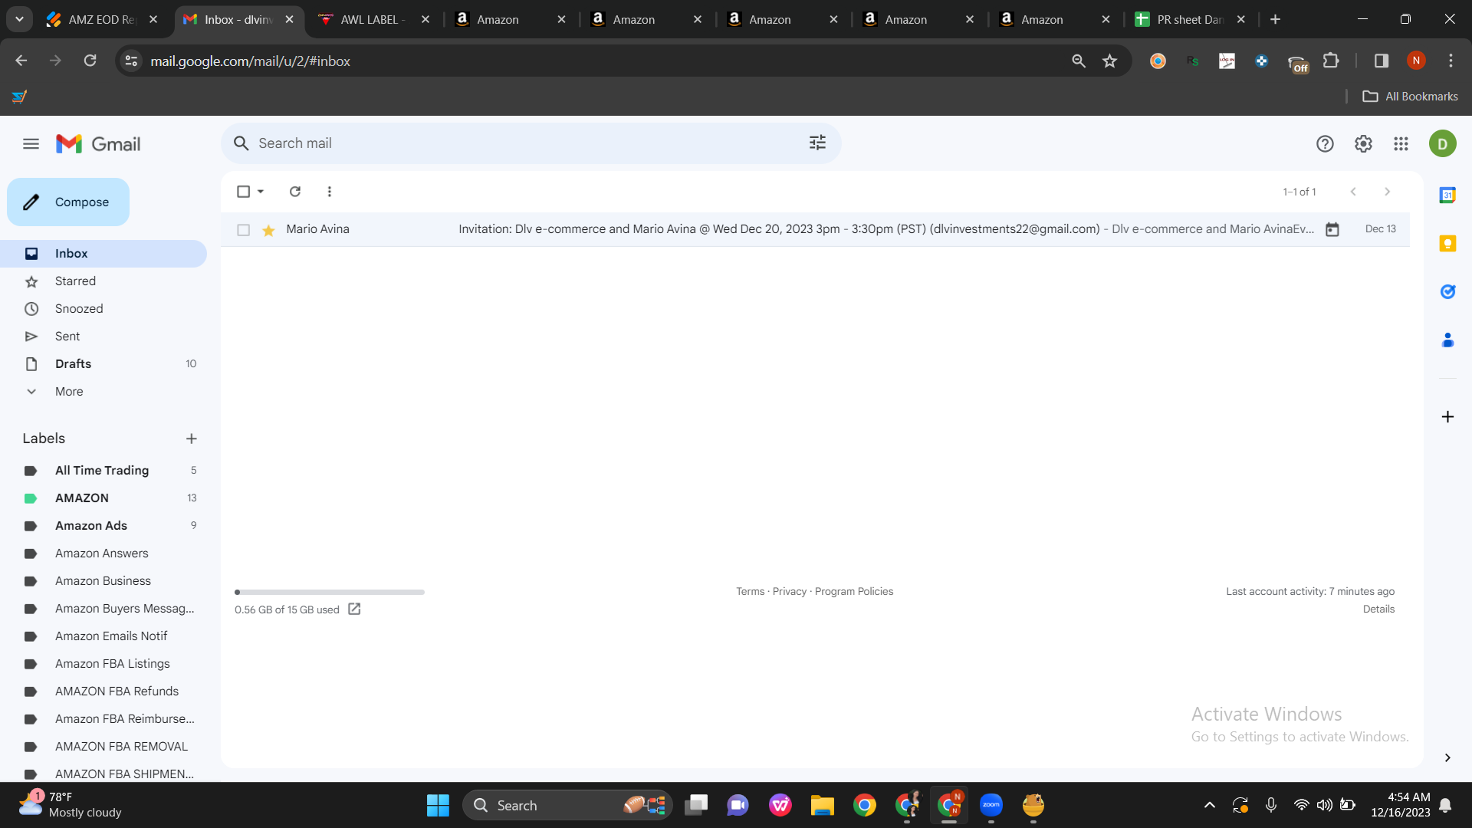Viewport: 1472px width, 828px height.
Task: Open the All Time Trading label
Action: [x=103, y=471]
